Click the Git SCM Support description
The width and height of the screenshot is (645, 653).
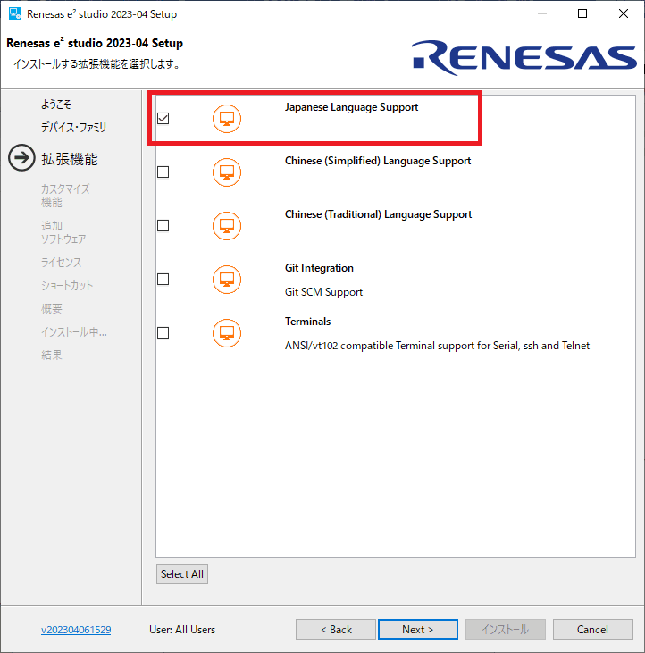323,292
